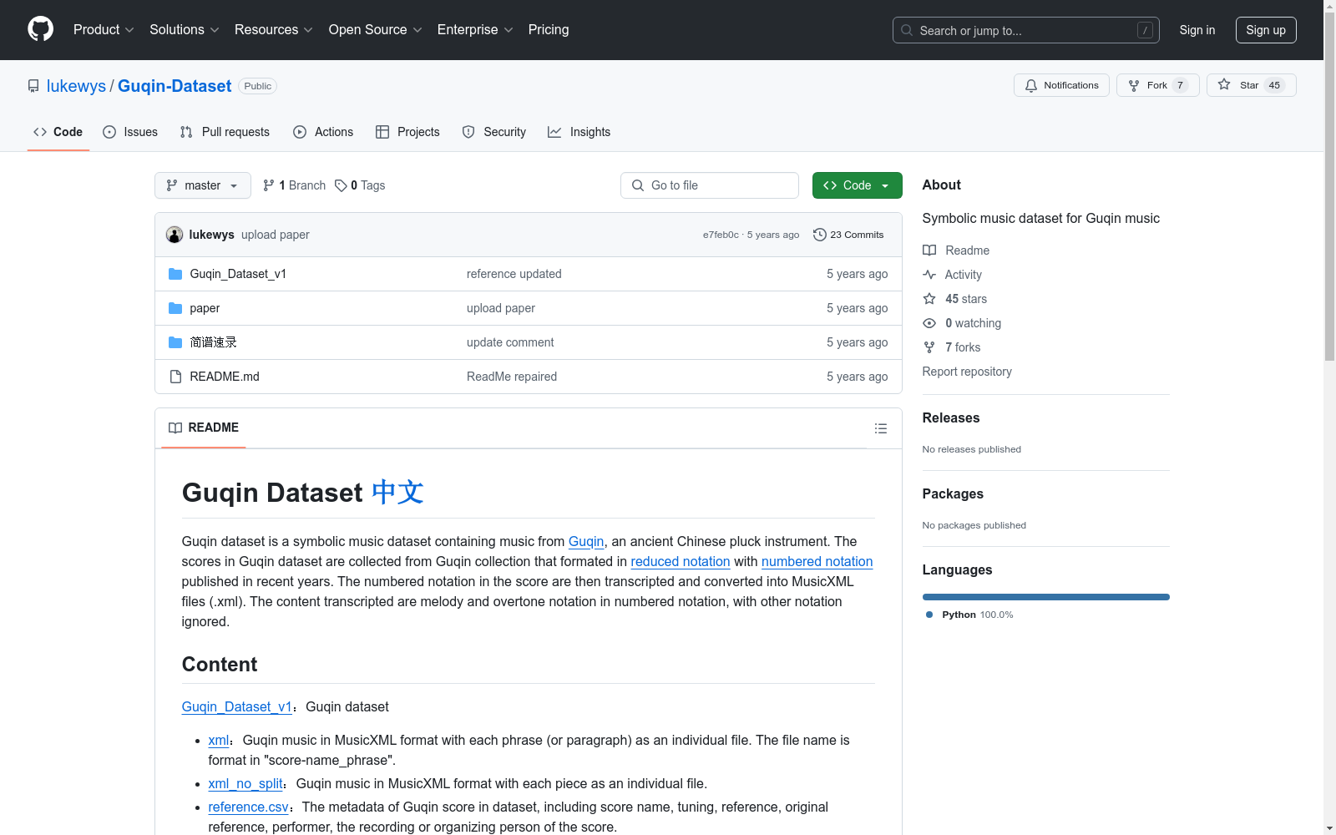View the 23 Commits history
1336x835 pixels.
point(848,235)
